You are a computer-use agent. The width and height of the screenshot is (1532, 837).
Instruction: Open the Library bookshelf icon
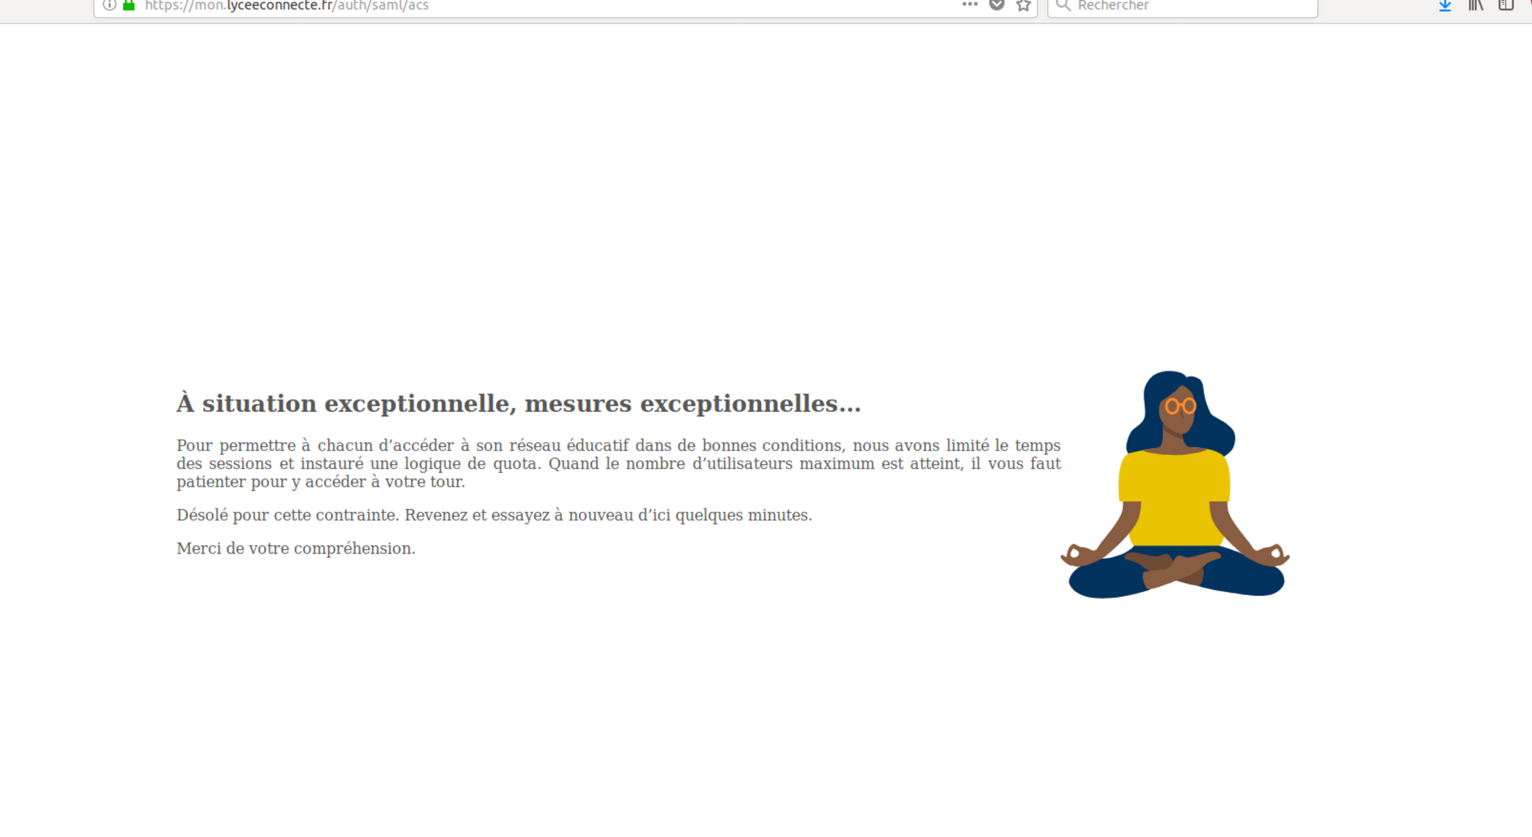tap(1476, 6)
